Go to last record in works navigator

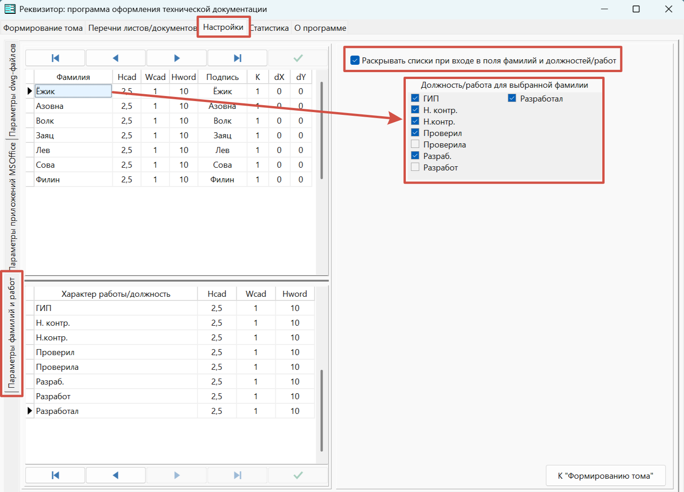pyautogui.click(x=237, y=475)
